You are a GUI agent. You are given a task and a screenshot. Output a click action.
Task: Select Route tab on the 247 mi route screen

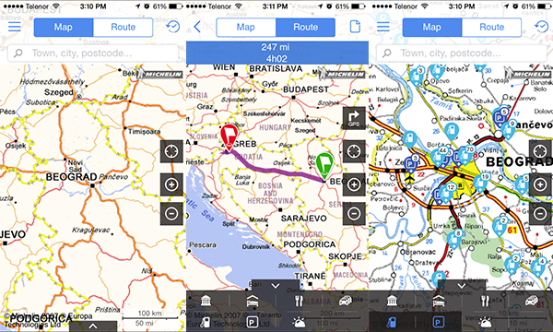(305, 27)
